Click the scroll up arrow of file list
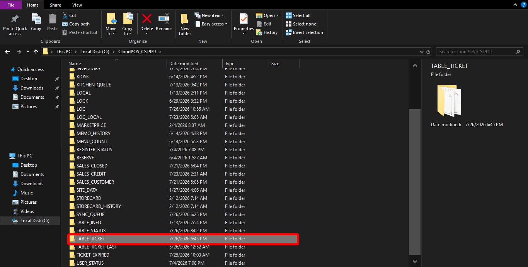 pos(415,65)
